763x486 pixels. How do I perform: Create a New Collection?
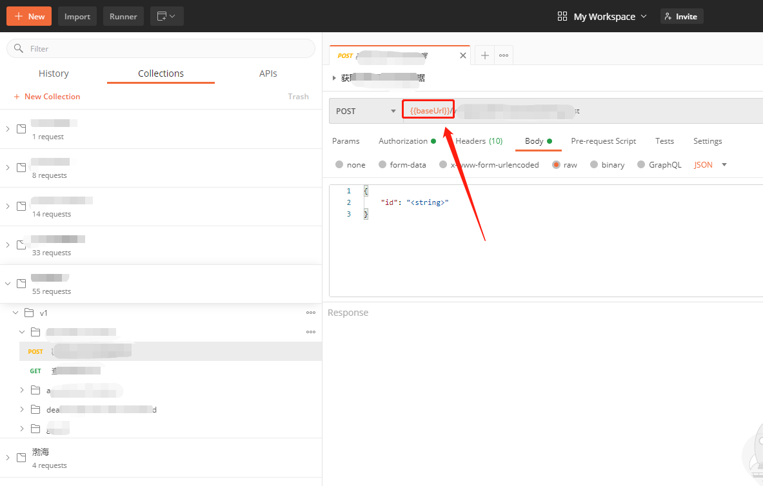(46, 96)
